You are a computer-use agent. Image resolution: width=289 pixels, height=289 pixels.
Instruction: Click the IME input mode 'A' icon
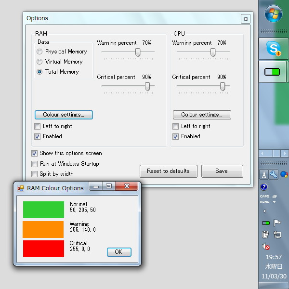pos(264,174)
